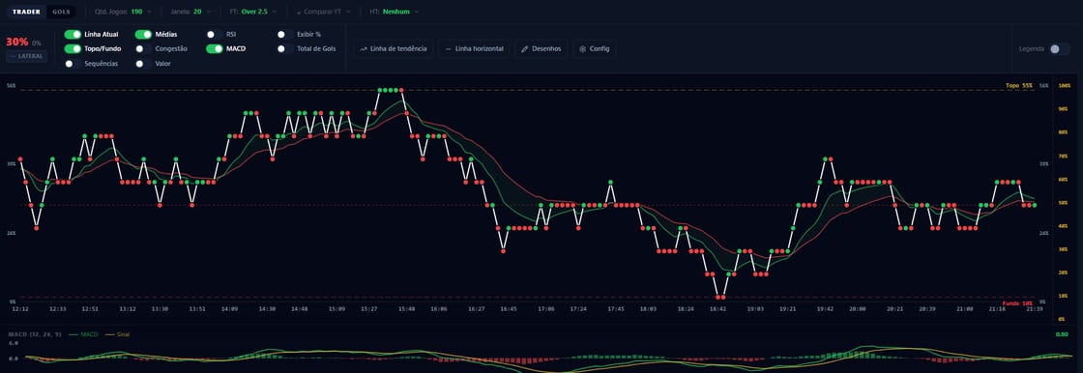The width and height of the screenshot is (1083, 373).
Task: Click the 12:12 time axis label
Action: click(x=20, y=309)
